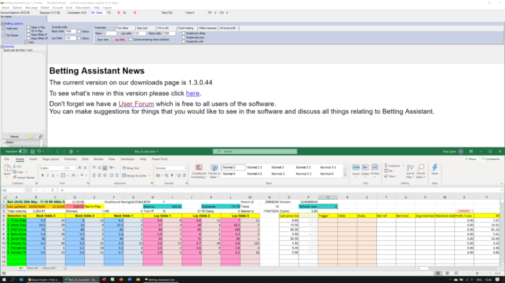This screenshot has width=505, height=283.
Task: Select the Dutch betting tab
Action: click(x=186, y=28)
